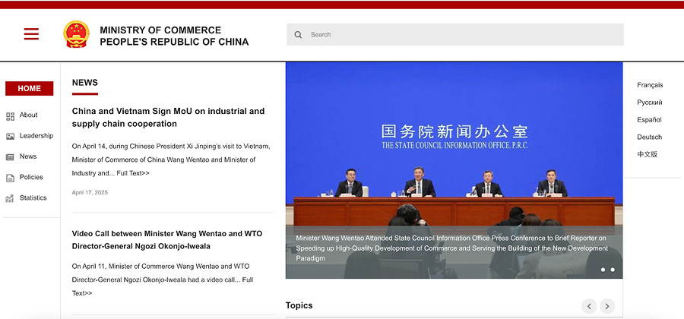Open Video Call with WTO Director-General article
The height and width of the screenshot is (319, 684).
click(x=167, y=240)
